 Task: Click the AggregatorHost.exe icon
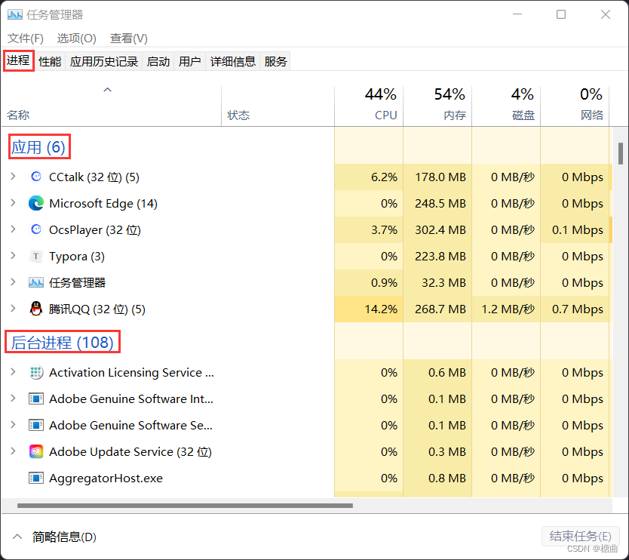(36, 478)
